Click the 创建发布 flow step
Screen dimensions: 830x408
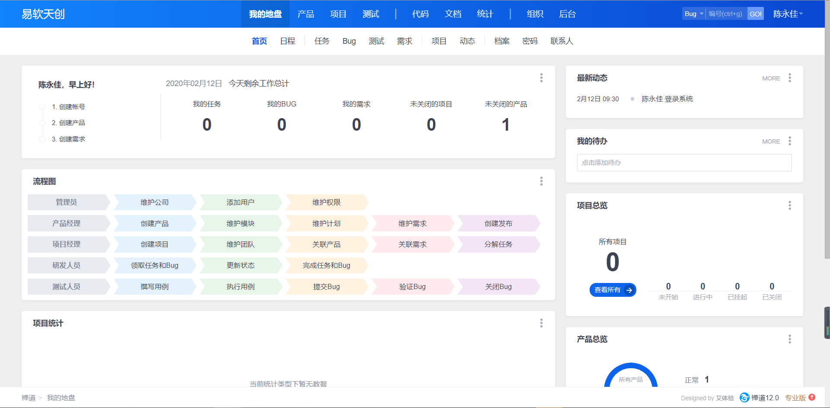(498, 224)
